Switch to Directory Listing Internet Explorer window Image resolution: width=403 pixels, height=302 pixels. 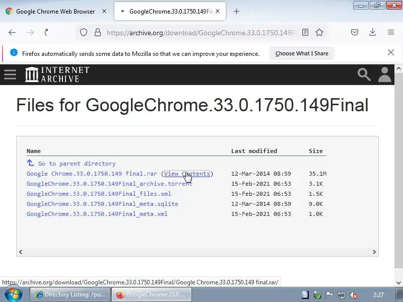tap(70, 294)
